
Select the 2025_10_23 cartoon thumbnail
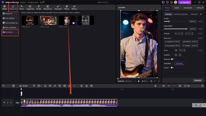48,20
